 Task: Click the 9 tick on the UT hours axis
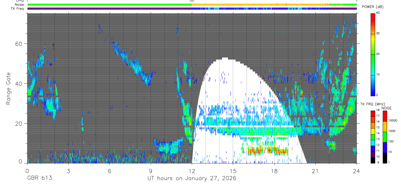(151, 171)
